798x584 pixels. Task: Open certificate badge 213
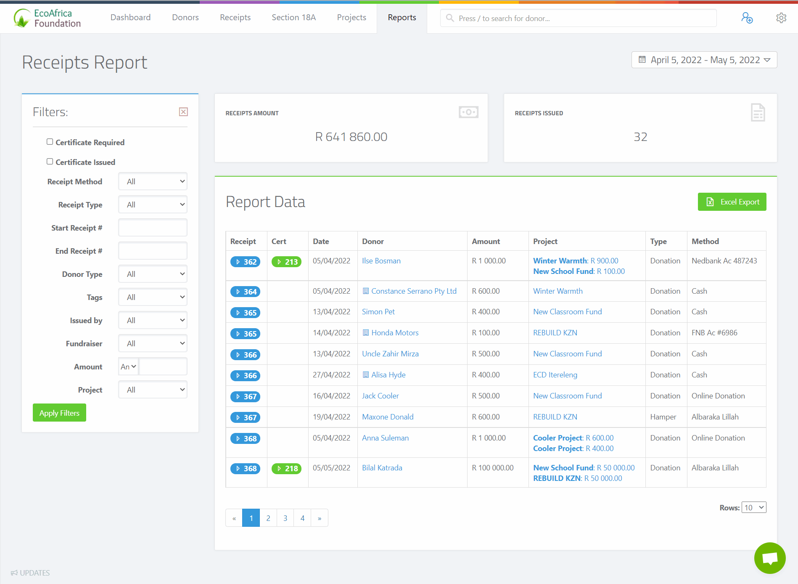[x=287, y=262]
